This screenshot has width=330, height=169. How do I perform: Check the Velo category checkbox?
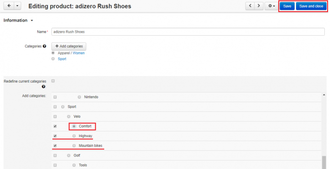[x=55, y=116]
